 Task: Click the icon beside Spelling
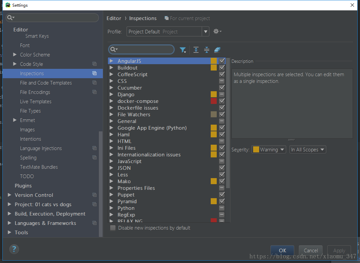(95, 158)
